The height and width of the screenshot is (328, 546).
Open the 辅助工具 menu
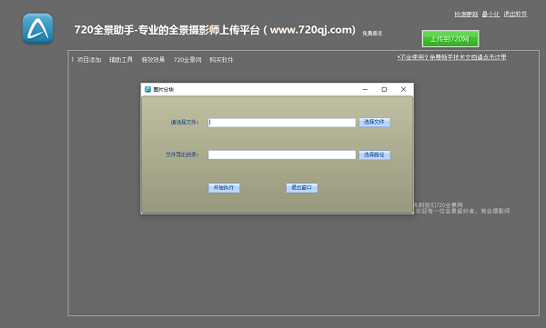click(121, 60)
